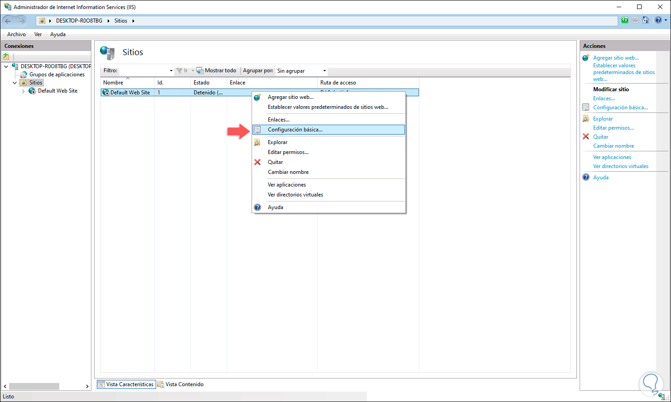The height and width of the screenshot is (402, 671).
Task: Open the Ver menu
Action: point(38,34)
